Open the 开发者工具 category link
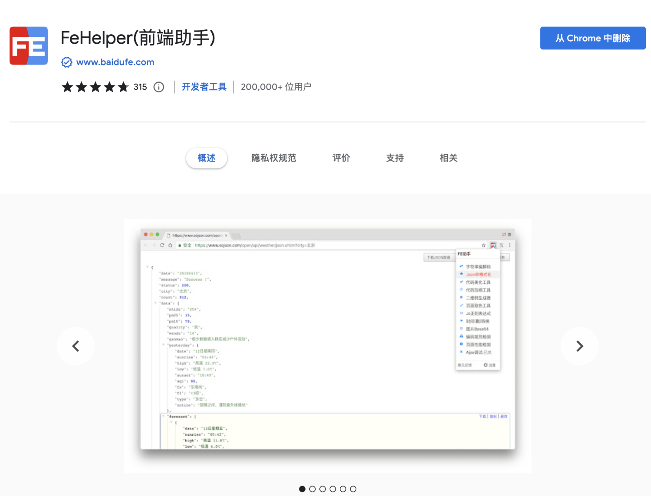The height and width of the screenshot is (496, 651). pos(204,87)
